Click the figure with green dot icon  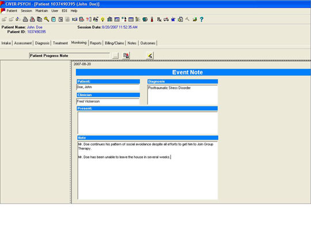(124, 19)
